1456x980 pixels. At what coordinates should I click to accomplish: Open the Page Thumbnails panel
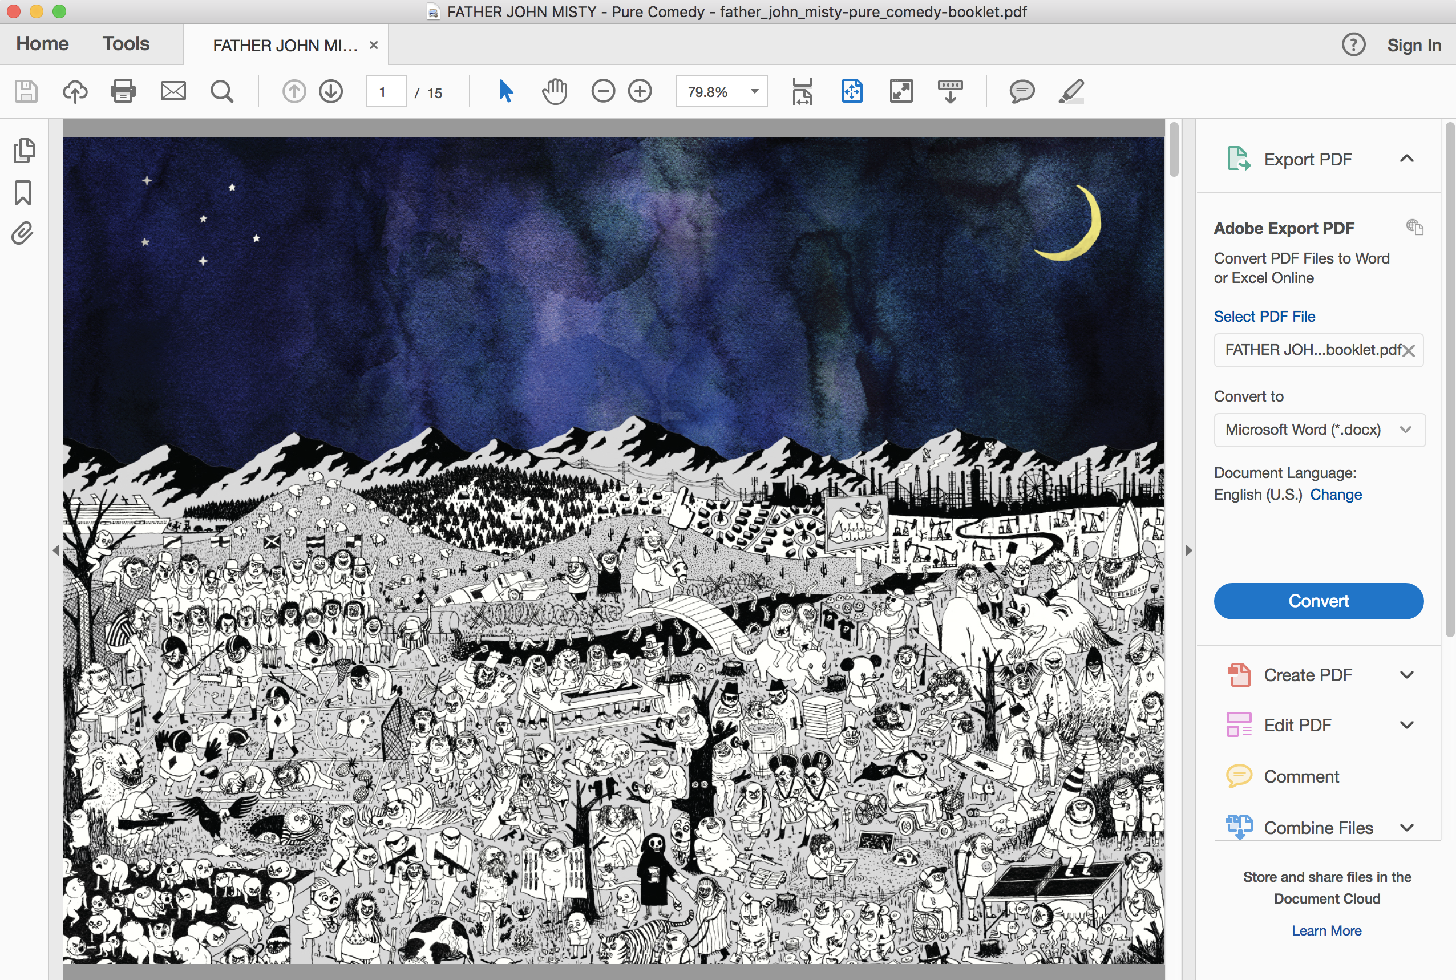[x=24, y=150]
